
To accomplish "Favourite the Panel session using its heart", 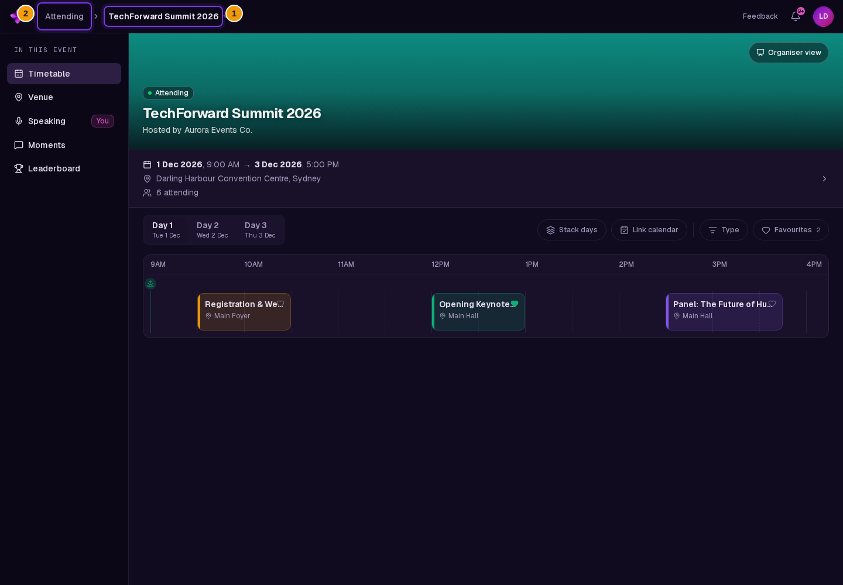I will click(x=772, y=304).
